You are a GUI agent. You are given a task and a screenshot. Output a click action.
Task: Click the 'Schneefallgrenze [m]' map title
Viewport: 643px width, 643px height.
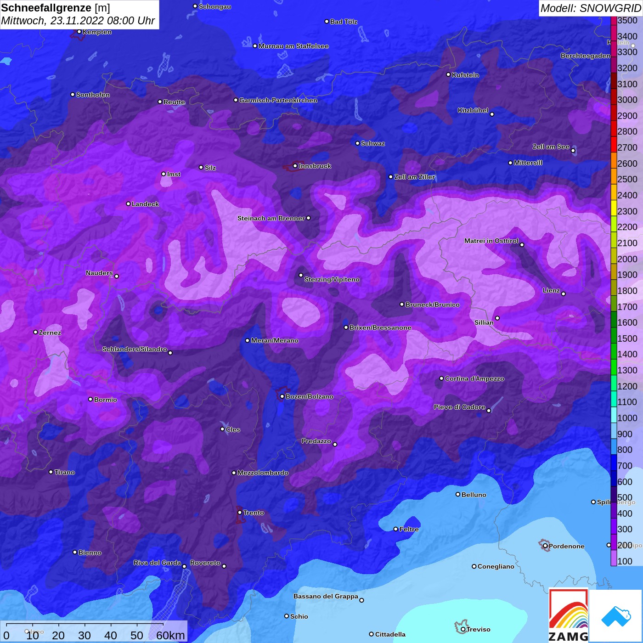(56, 8)
